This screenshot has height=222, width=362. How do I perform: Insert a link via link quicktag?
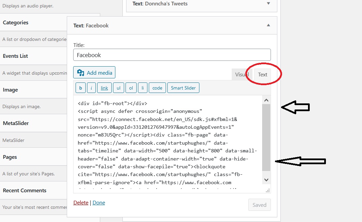[104, 88]
